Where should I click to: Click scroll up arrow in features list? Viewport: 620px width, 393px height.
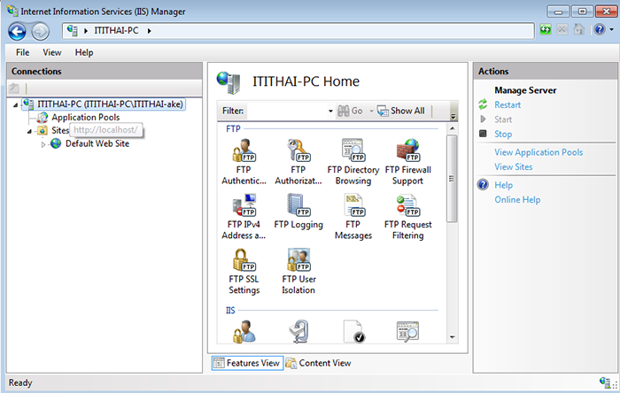[453, 128]
